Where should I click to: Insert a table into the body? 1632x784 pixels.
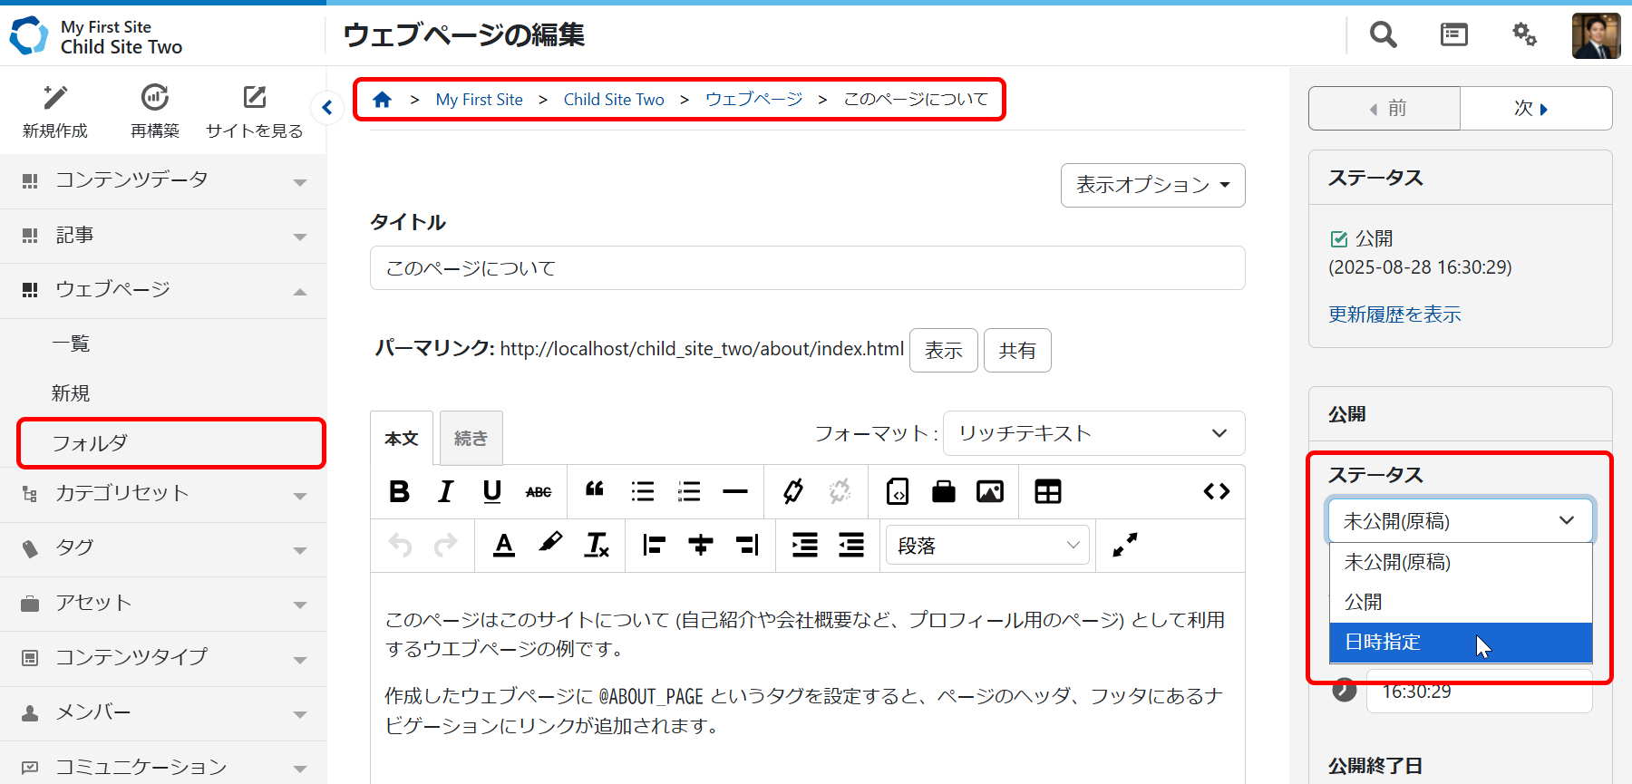[1047, 491]
